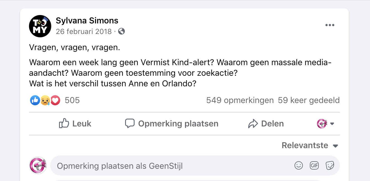This screenshot has height=181, width=370.
Task: Open the 549 opmerkingen comments link
Action: 240,100
